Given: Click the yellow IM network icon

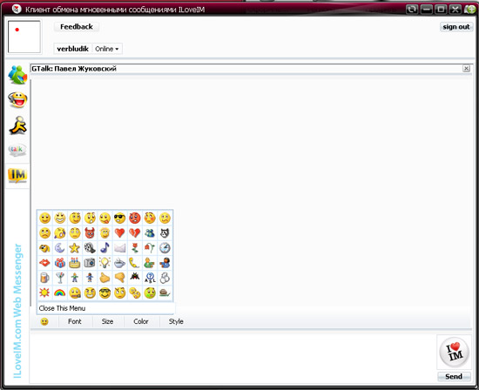Looking at the screenshot, I should (17, 176).
